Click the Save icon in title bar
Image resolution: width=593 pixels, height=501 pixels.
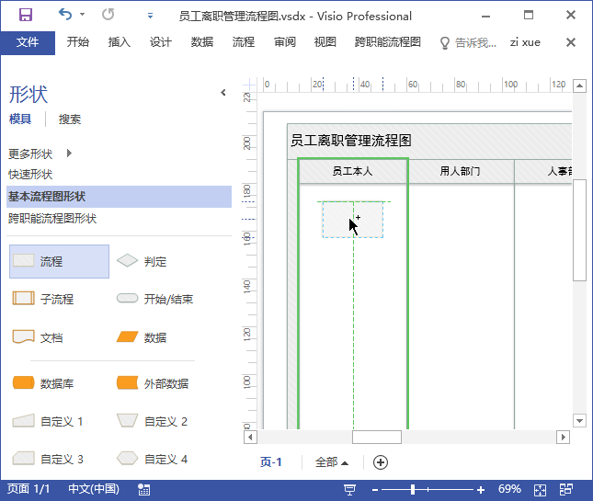[26, 15]
